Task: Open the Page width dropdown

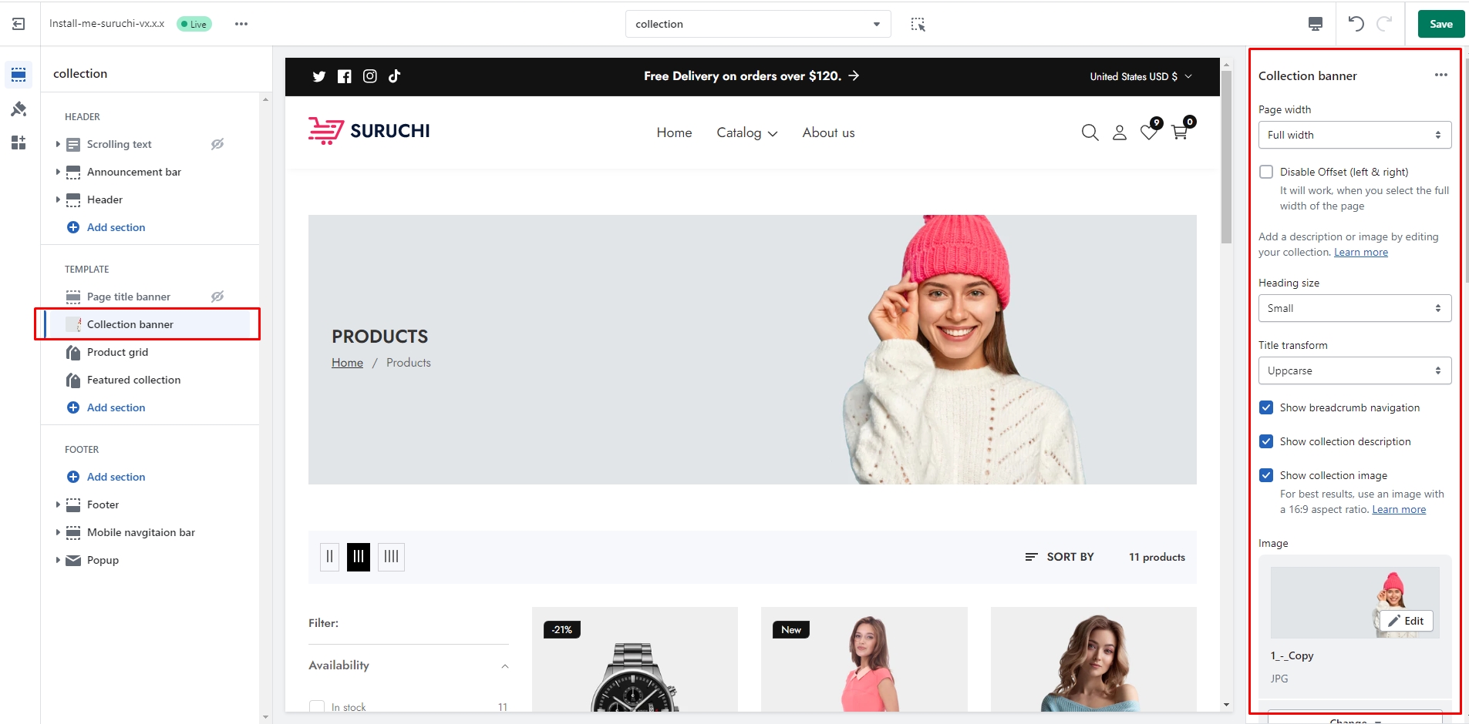Action: coord(1354,135)
